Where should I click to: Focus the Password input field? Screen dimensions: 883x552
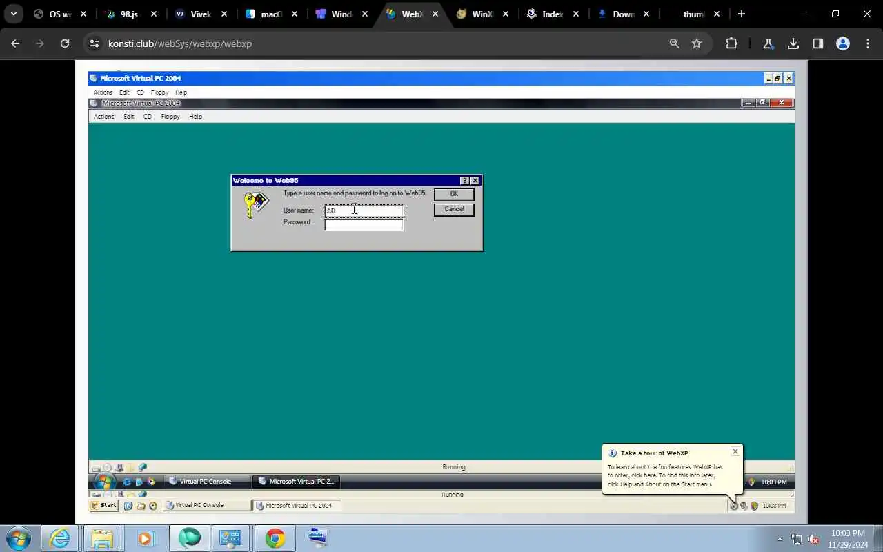tap(364, 224)
